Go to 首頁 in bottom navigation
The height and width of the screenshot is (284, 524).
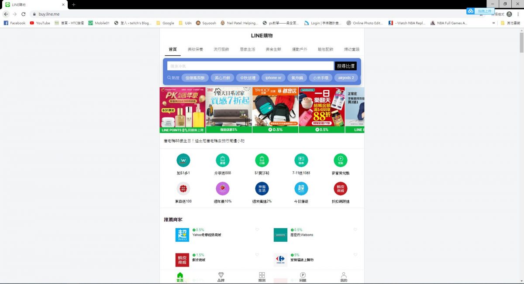point(180,277)
